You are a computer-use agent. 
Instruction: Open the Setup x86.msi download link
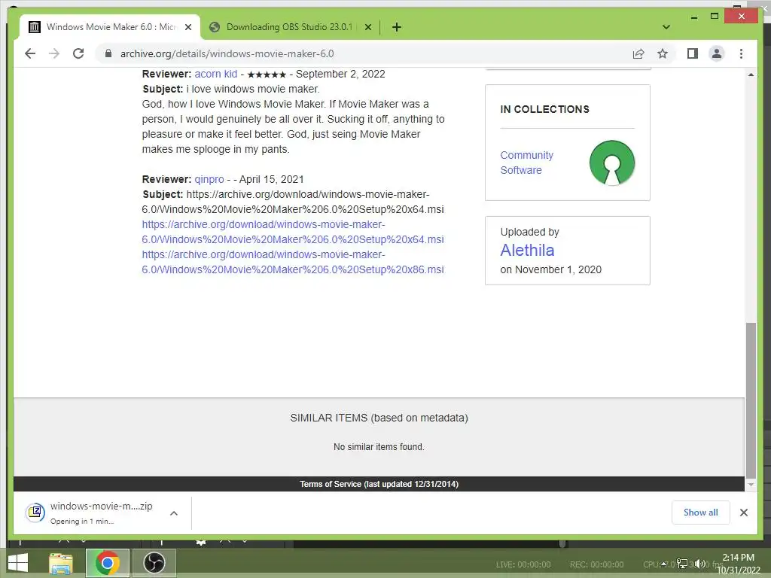(x=293, y=262)
